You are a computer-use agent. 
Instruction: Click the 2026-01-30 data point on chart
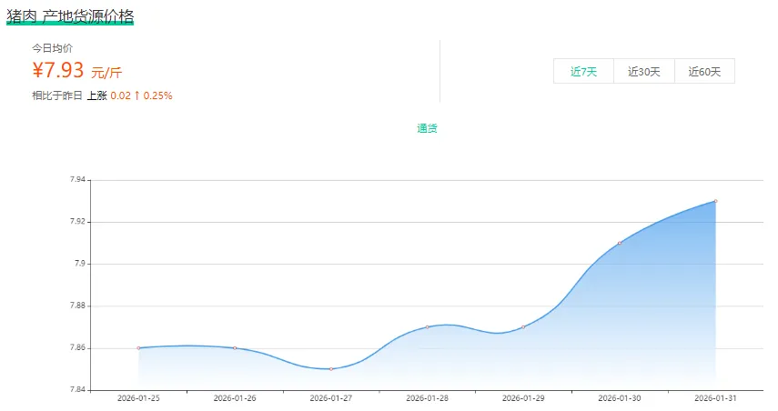coord(620,243)
